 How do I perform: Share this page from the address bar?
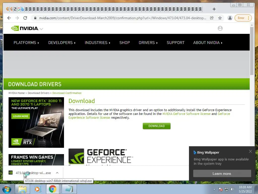coord(212,18)
